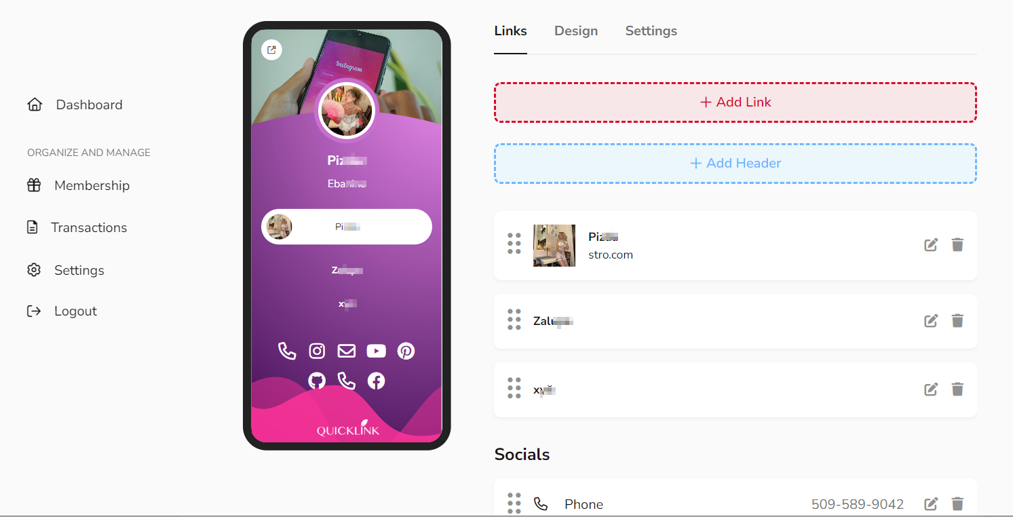Open the preview in external window icon
This screenshot has width=1013, height=517.
pos(271,50)
